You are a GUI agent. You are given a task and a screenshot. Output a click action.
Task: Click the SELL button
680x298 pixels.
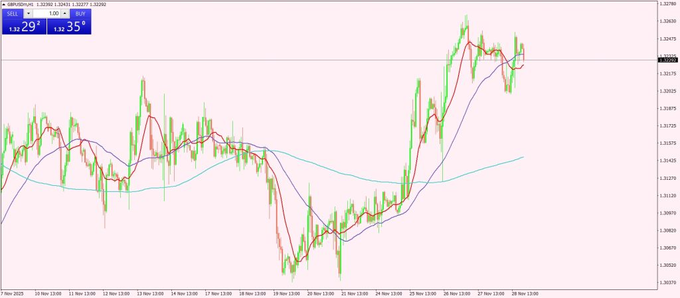click(13, 13)
